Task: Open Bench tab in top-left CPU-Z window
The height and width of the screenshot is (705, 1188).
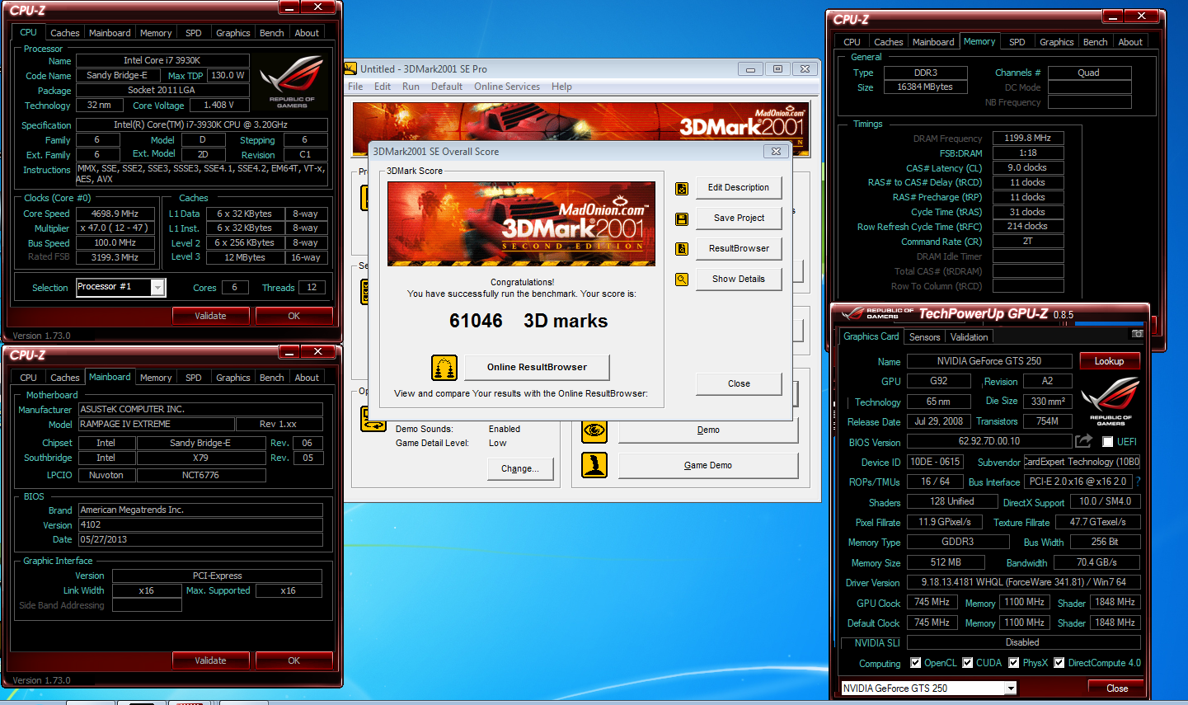Action: tap(271, 33)
